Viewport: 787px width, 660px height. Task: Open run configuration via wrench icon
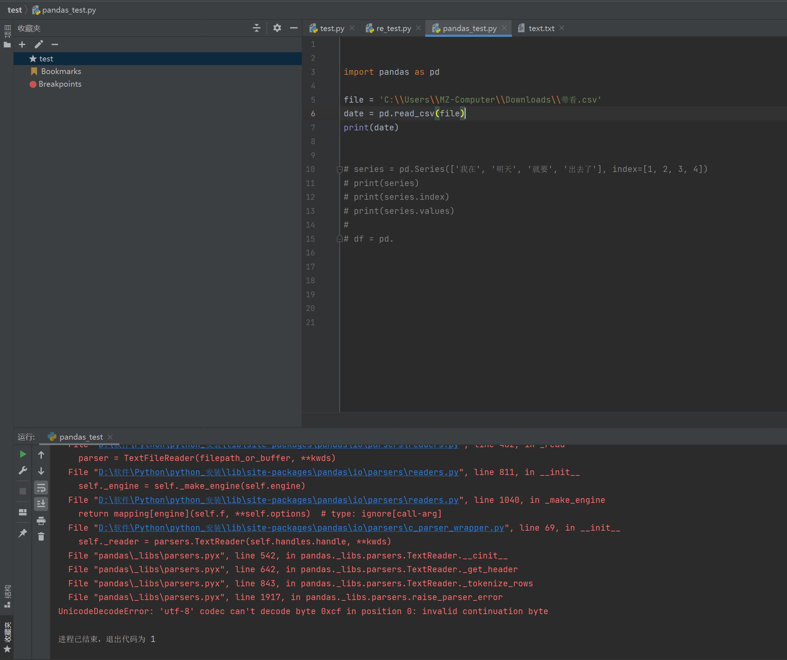(22, 471)
